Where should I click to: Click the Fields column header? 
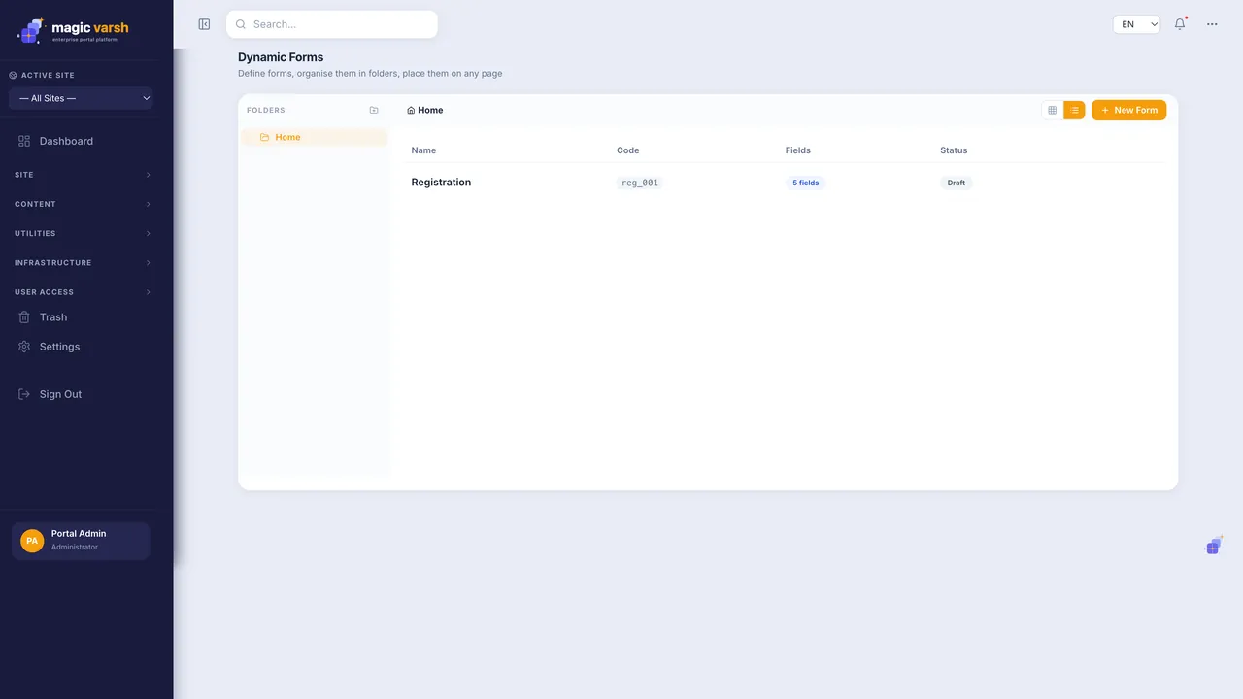coord(798,150)
